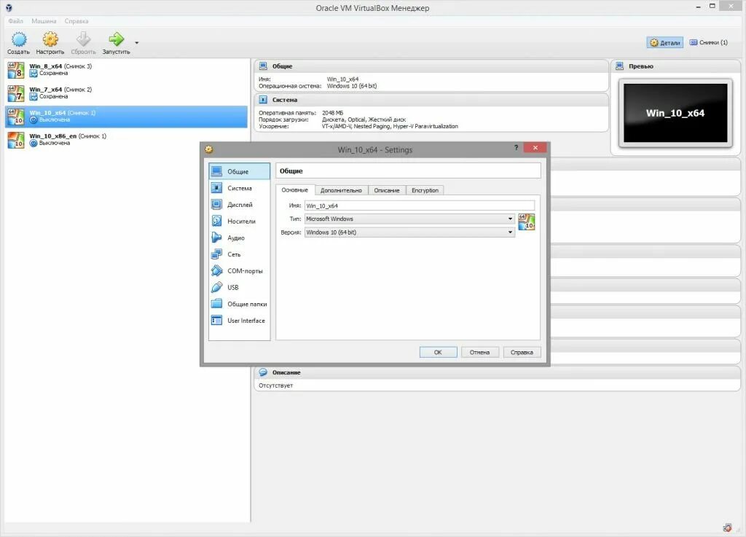The width and height of the screenshot is (746, 537).
Task: Switch to the Основные tab
Action: [295, 189]
